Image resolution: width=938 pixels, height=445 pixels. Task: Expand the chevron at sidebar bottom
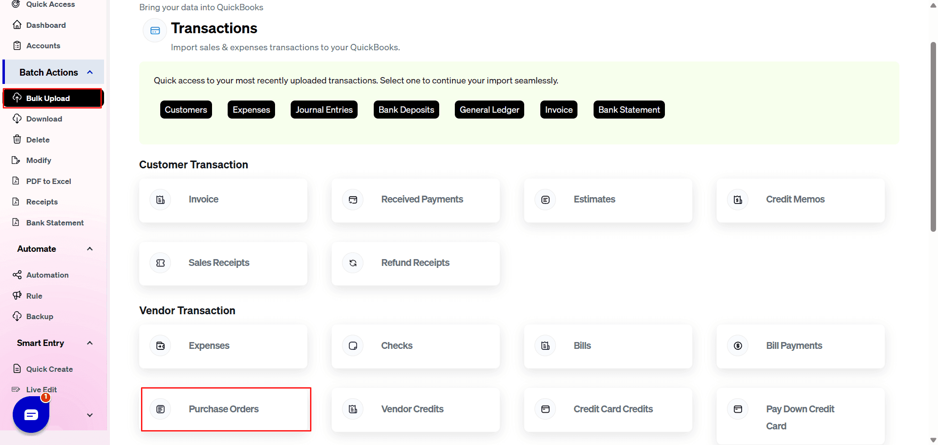click(90, 415)
